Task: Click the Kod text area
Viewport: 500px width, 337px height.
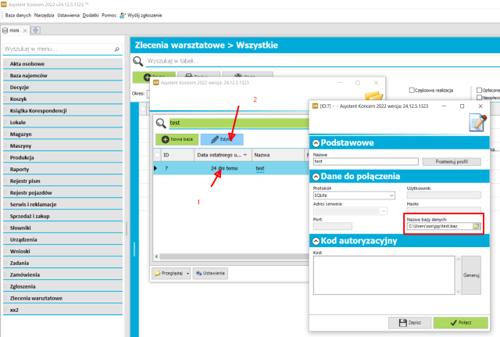Action: pyautogui.click(x=384, y=275)
